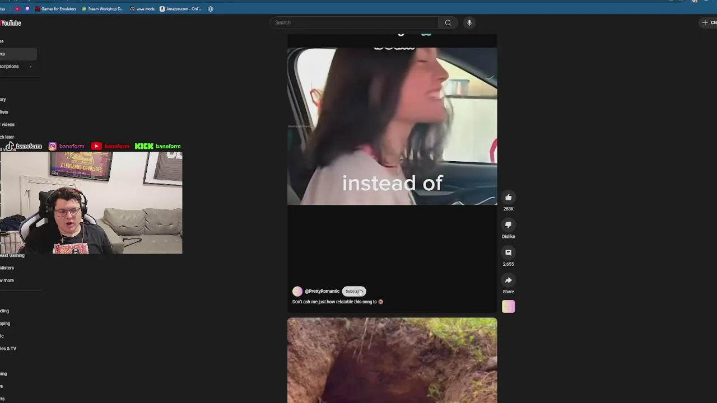Open the Create button menu
Screen dimensions: 717x403
[x=709, y=22]
